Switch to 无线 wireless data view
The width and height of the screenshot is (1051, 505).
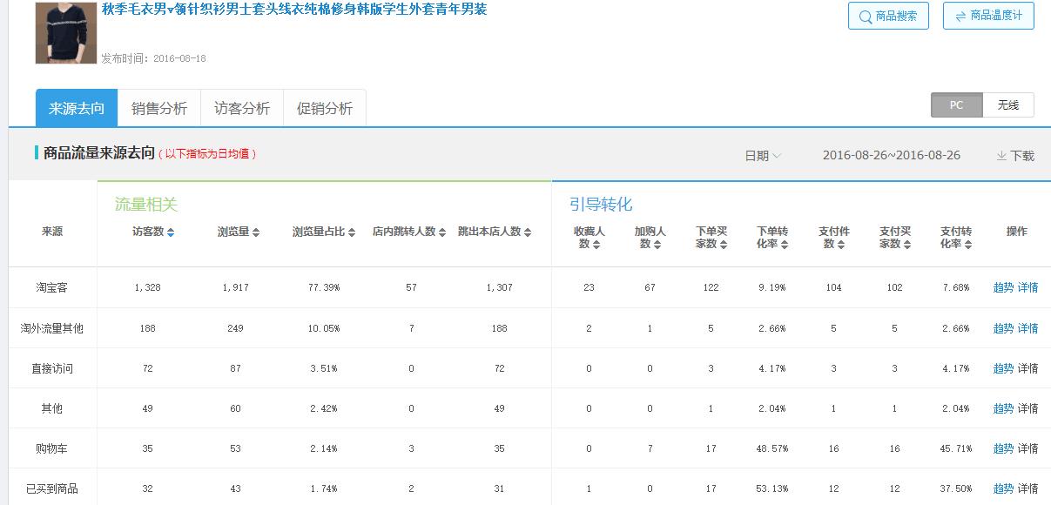tap(1007, 104)
